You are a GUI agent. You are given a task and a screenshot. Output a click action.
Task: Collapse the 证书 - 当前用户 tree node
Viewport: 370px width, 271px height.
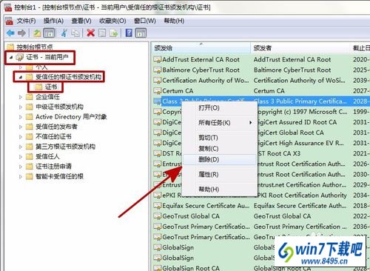point(11,57)
